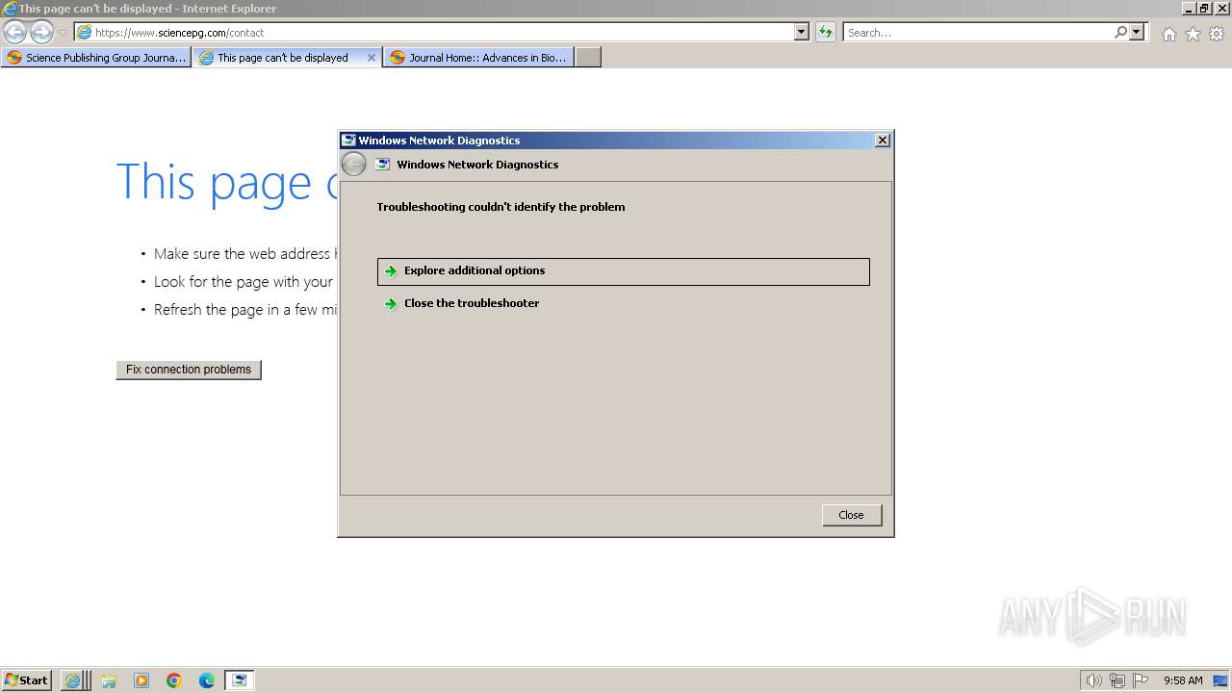Launch Google Chrome from the taskbar
The width and height of the screenshot is (1232, 693).
[174, 680]
